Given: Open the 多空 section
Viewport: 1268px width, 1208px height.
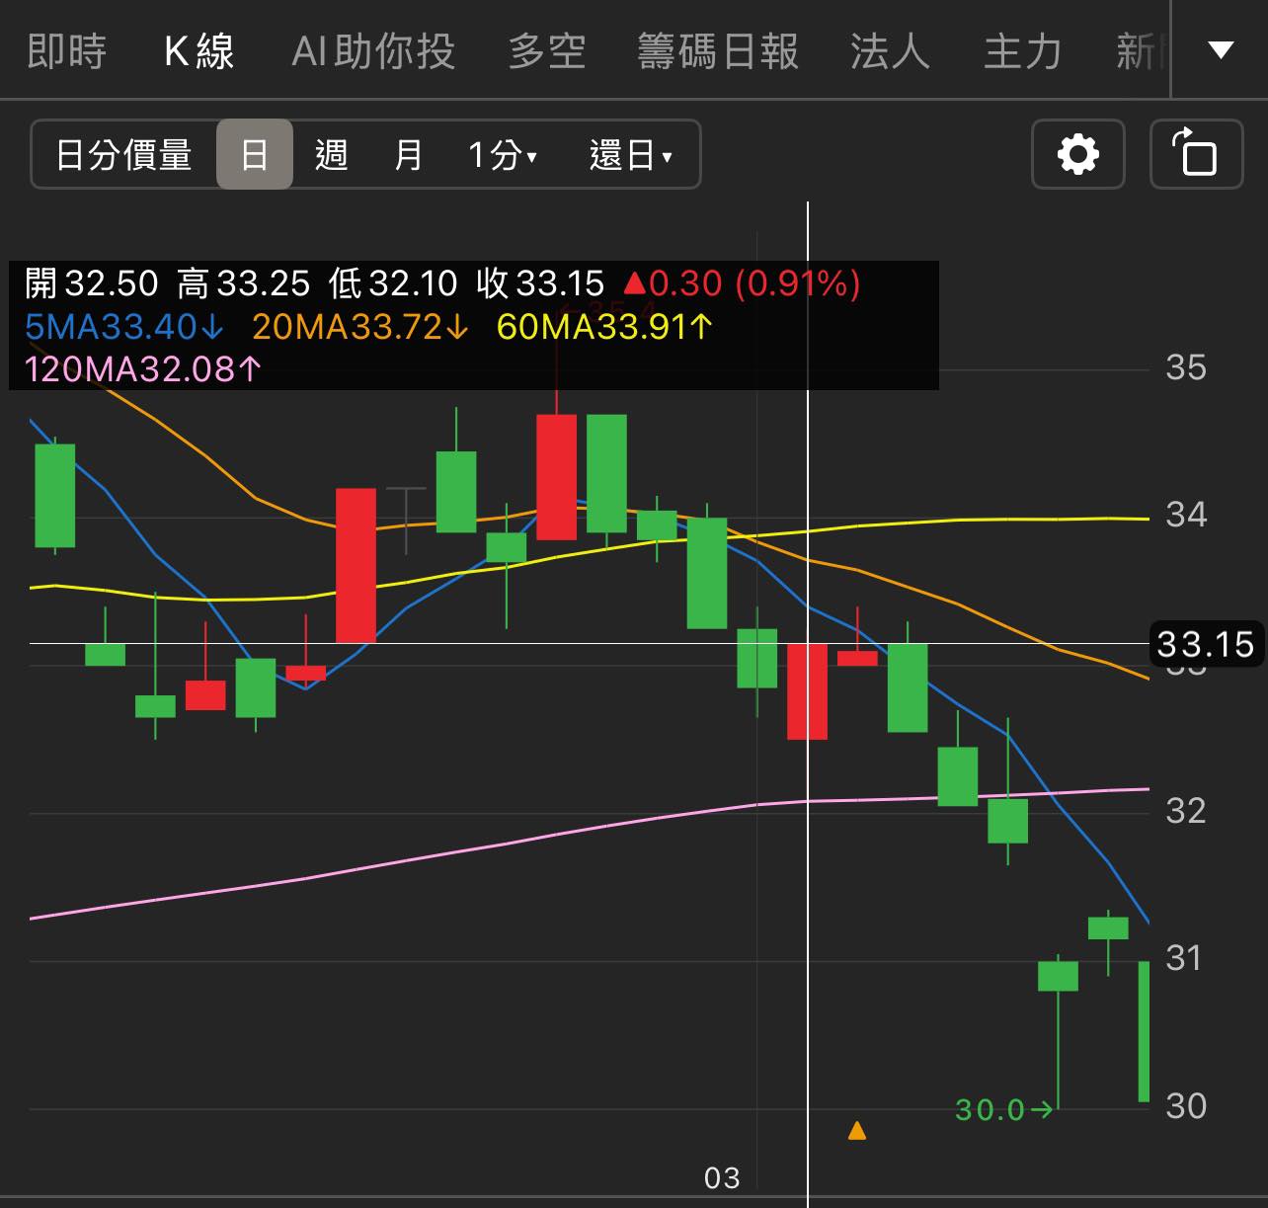Looking at the screenshot, I should [x=547, y=51].
